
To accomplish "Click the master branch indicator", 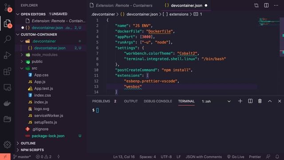I will [22, 157].
